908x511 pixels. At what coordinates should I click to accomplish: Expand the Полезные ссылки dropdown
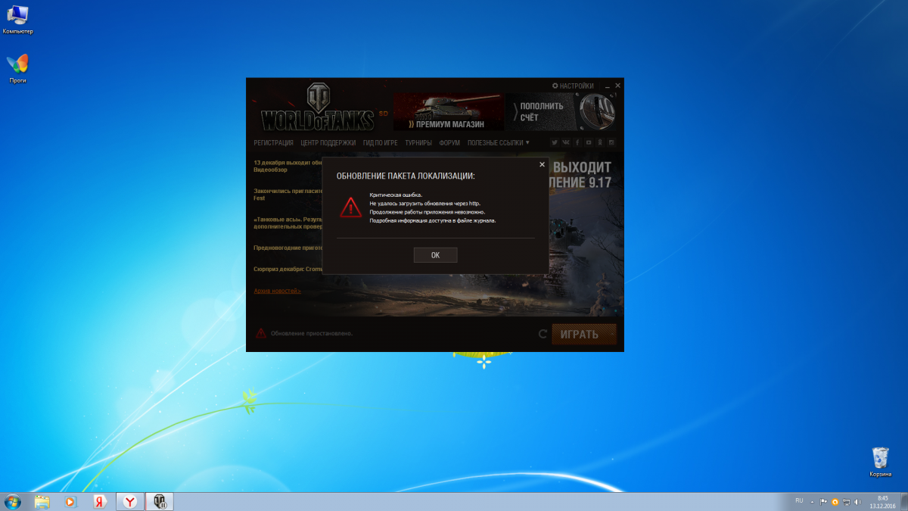(x=498, y=142)
